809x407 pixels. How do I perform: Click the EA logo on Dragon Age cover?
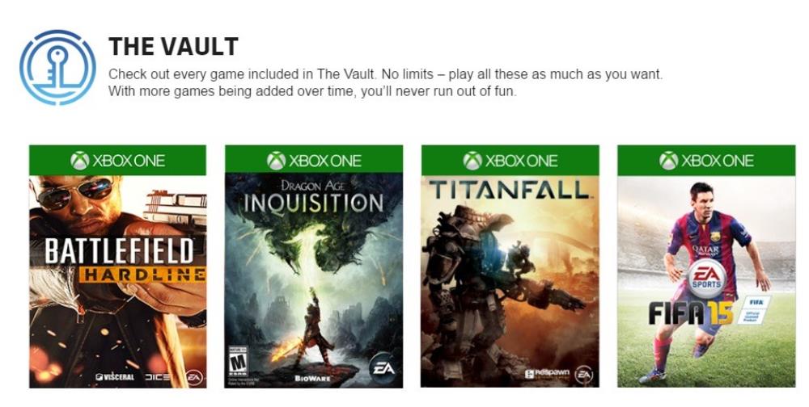[383, 368]
